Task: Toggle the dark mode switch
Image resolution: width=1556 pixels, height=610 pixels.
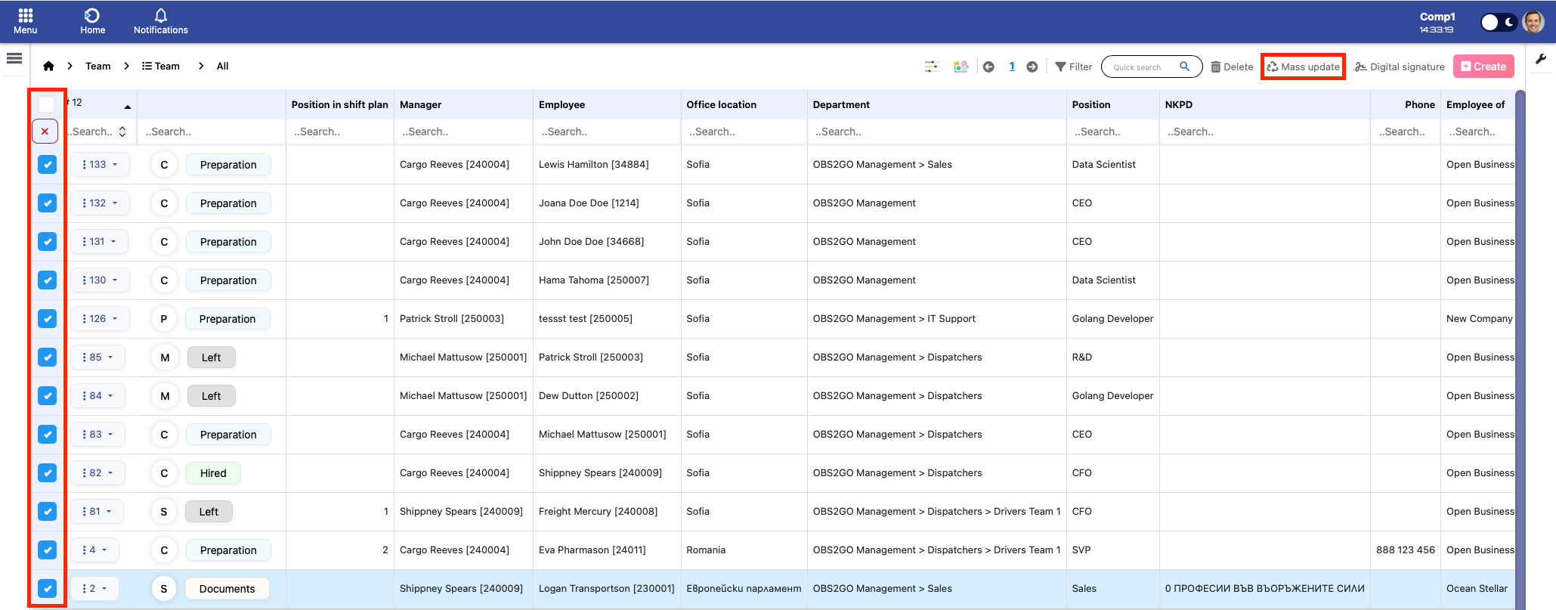Action: (1498, 22)
